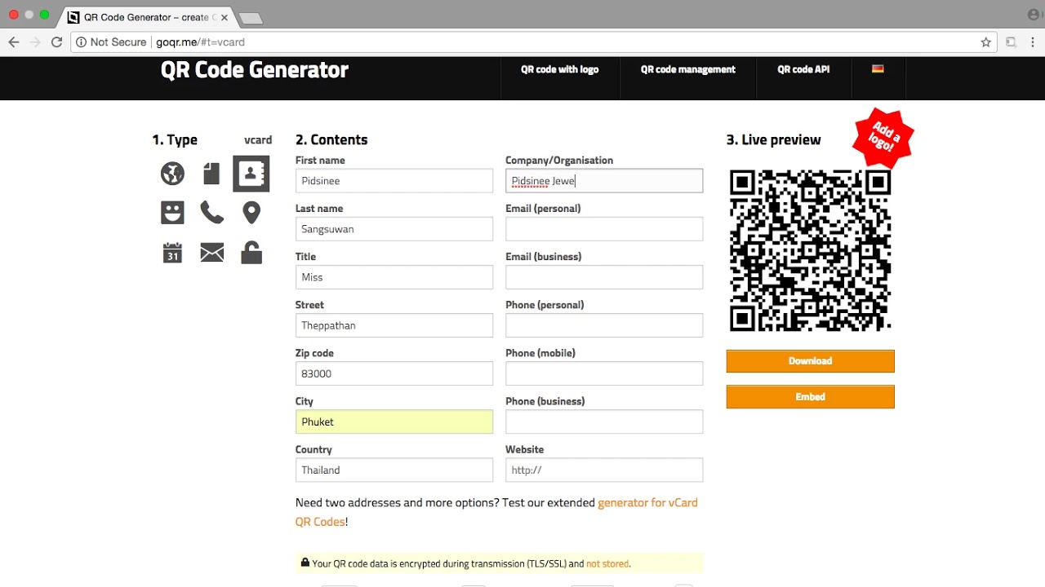The width and height of the screenshot is (1045, 587).
Task: Click the Last name field
Action: [394, 229]
